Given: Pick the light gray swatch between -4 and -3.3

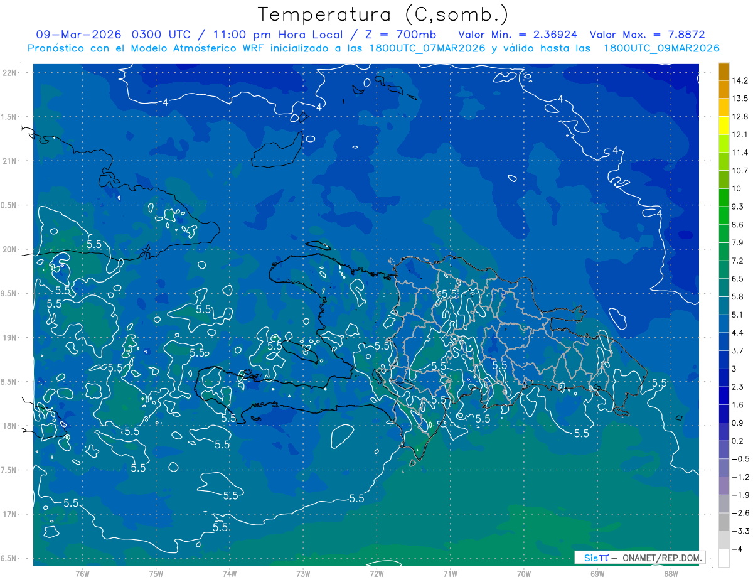Looking at the screenshot, I should point(724,540).
